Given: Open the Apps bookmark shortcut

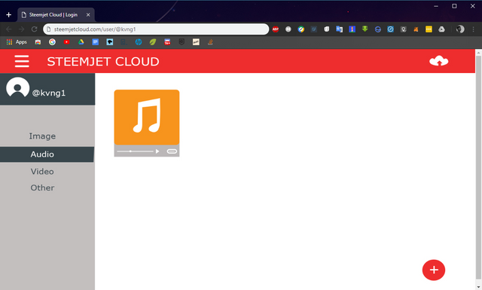Looking at the screenshot, I should (x=17, y=42).
